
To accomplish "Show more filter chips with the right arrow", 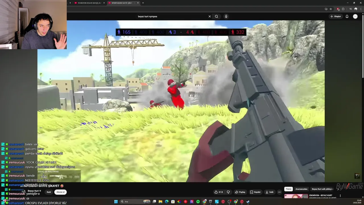I will point(338,189).
